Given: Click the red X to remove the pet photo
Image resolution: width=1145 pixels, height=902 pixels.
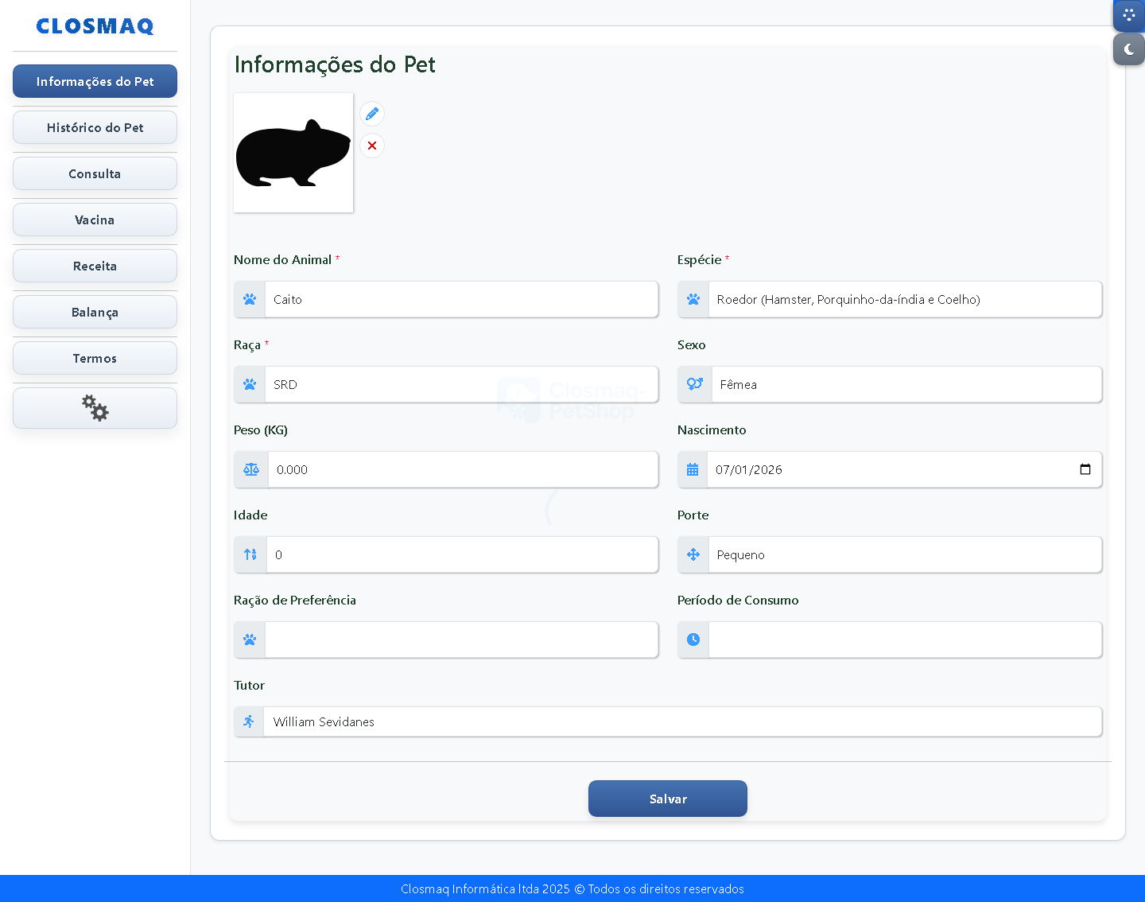Looking at the screenshot, I should (371, 146).
